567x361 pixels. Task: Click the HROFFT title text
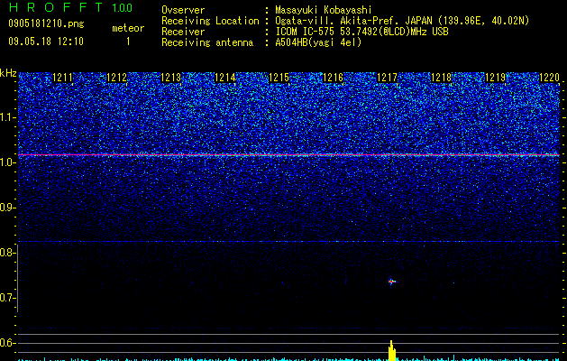(x=56, y=7)
